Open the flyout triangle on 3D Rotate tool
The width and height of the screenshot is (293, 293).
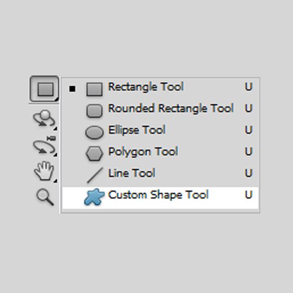pyautogui.click(x=55, y=128)
